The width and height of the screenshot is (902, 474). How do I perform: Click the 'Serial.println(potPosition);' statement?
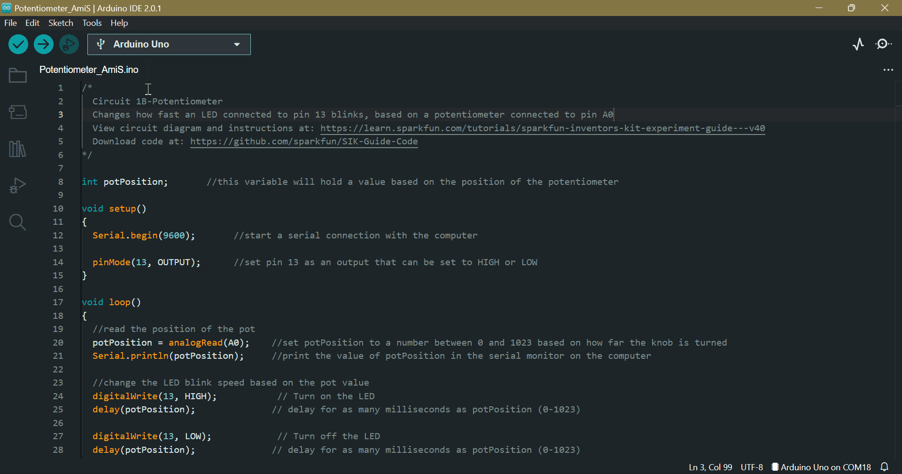pos(168,356)
